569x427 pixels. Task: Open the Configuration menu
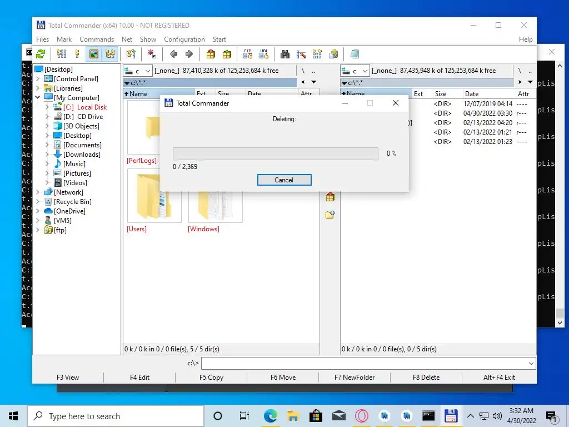coord(184,39)
